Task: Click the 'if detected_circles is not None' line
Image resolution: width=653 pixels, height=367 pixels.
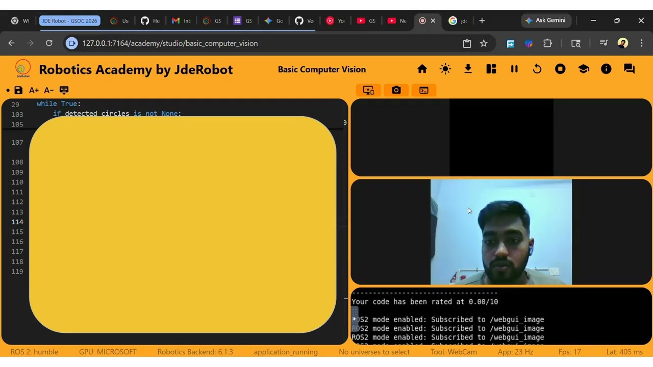Action: [x=117, y=113]
